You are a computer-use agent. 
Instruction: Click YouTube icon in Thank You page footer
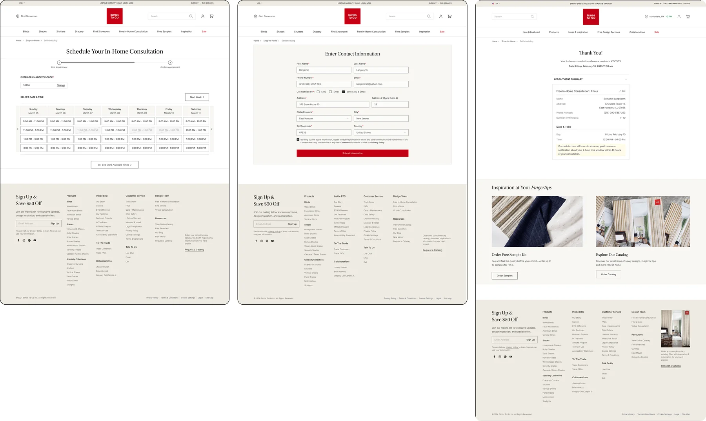tap(511, 357)
